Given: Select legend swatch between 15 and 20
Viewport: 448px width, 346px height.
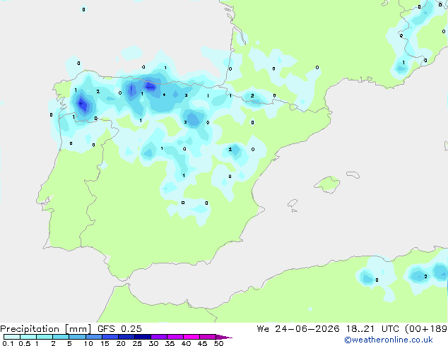Looking at the screenshot, I should (x=110, y=337).
